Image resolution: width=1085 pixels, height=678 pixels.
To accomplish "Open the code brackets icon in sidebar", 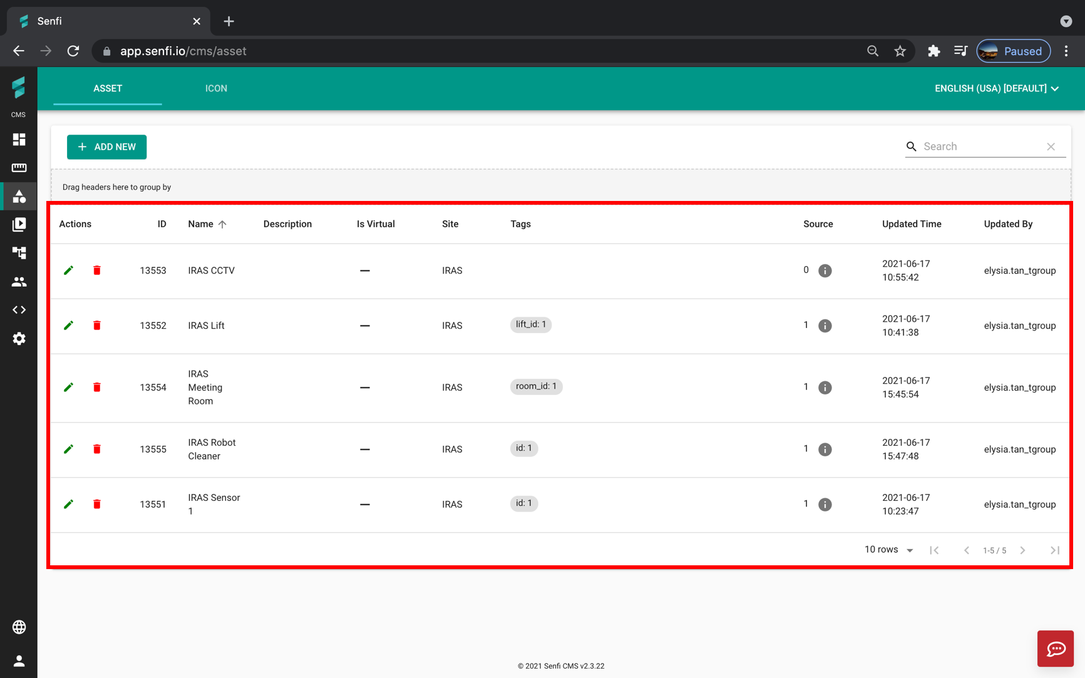I will coord(19,310).
